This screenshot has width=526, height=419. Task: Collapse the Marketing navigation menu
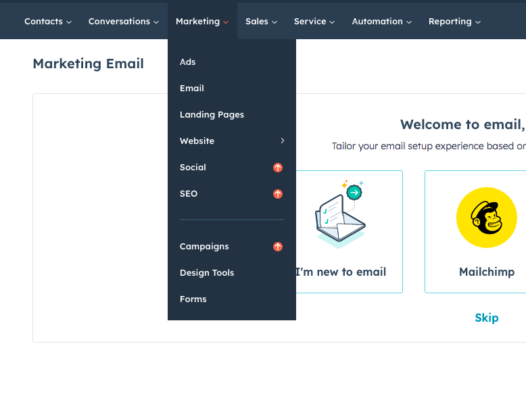202,22
